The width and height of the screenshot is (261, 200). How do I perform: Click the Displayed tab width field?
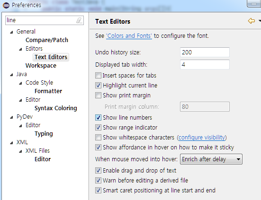[x=205, y=64]
